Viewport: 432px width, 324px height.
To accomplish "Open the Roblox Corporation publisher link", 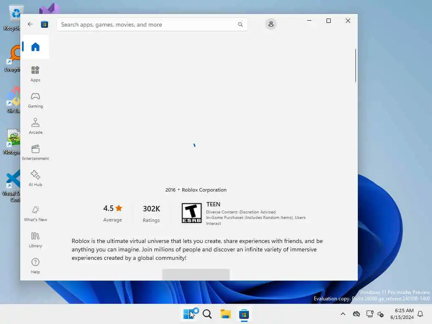I will [x=204, y=190].
